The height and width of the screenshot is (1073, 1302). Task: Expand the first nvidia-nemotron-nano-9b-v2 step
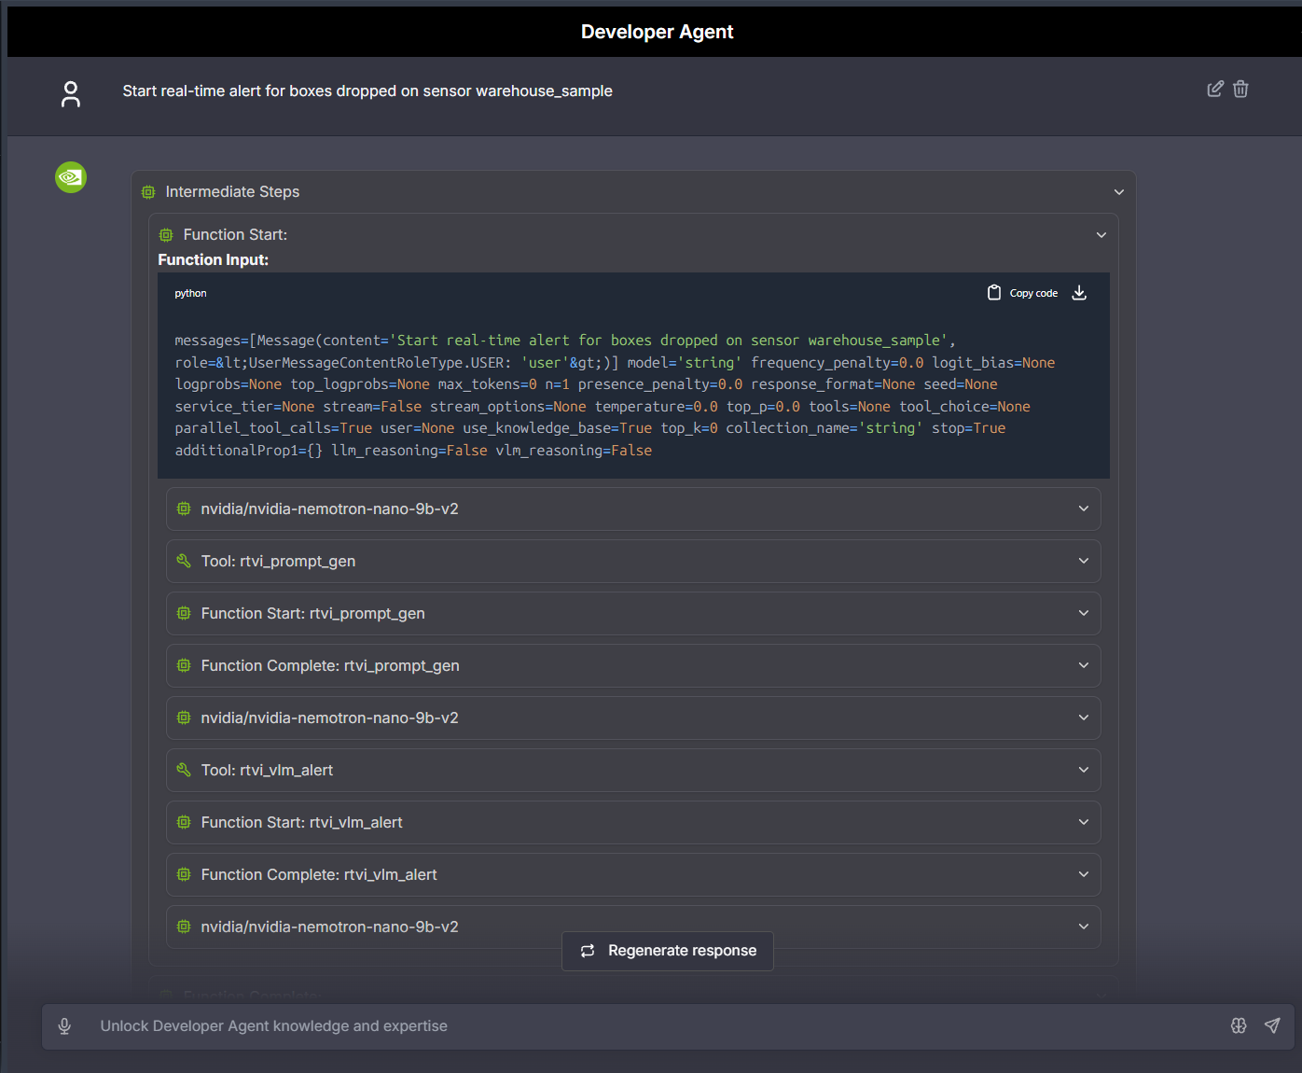click(1083, 509)
